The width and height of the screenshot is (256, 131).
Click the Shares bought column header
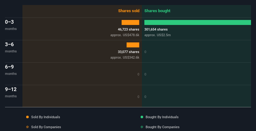coord(157,11)
